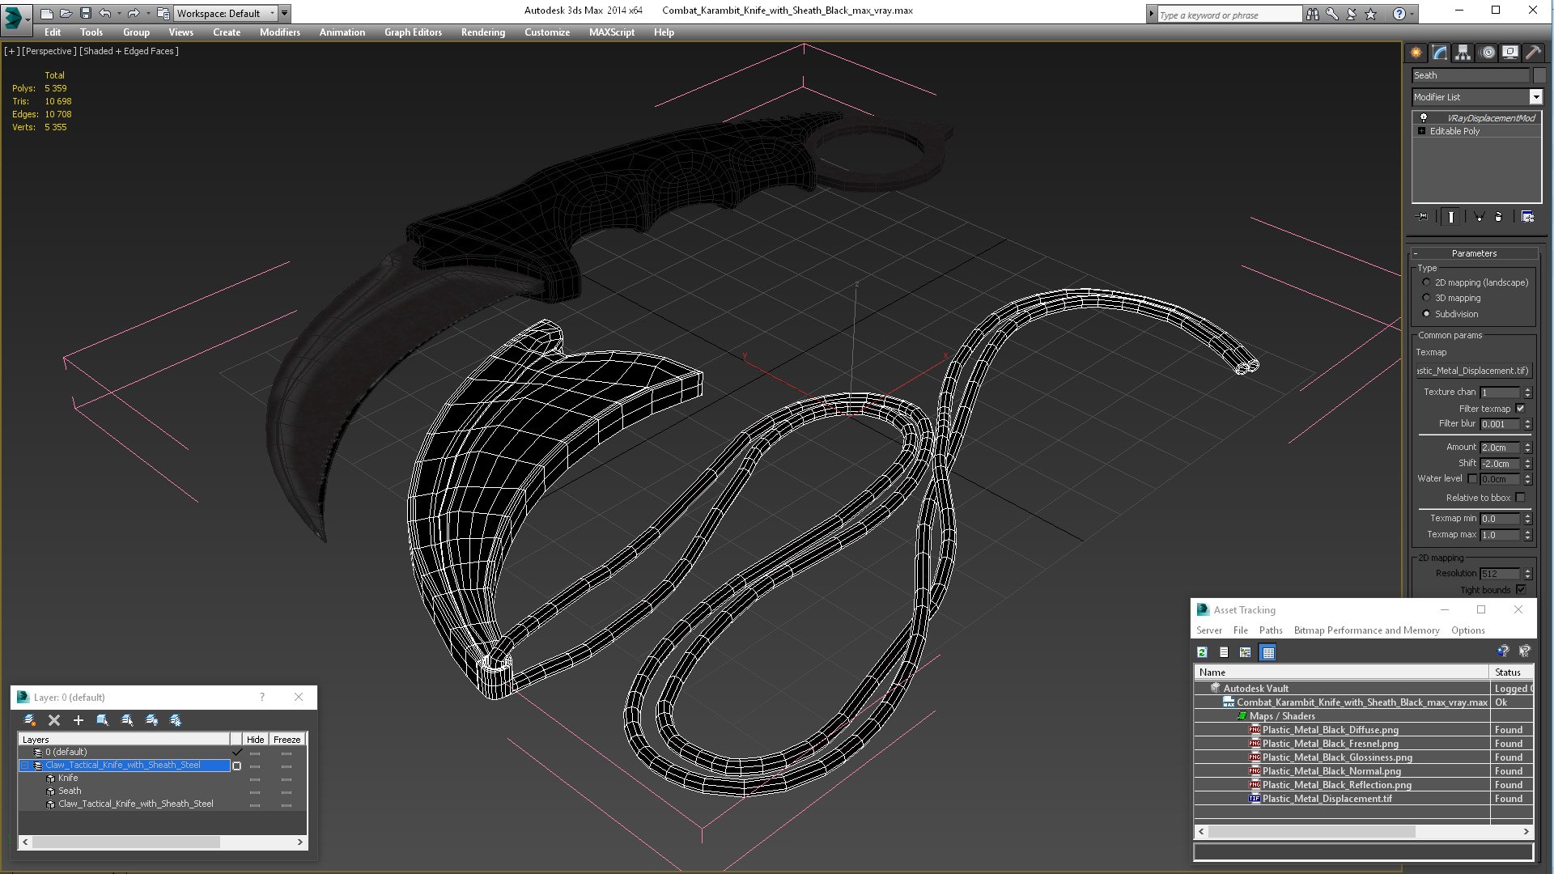
Task: Open the Hierarchy command panel tab
Action: click(x=1463, y=53)
